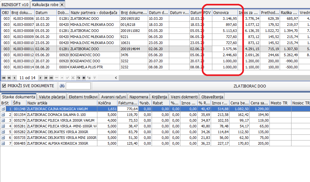Image resolution: width=310 pixels, height=182 pixels.
Task: Click the search input field beside binoculars
Action: coord(78,86)
